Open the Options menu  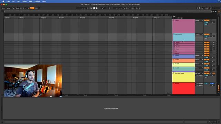[37, 1]
